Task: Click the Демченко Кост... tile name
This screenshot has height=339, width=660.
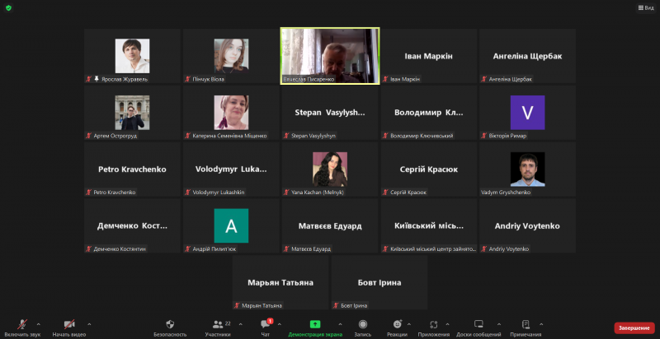Action: 132,226
